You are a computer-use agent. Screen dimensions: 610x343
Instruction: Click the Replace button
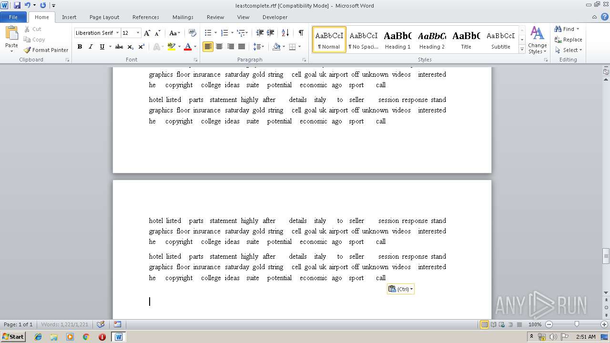(568, 40)
